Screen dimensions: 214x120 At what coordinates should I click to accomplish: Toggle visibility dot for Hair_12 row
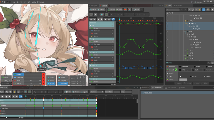pyautogui.click(x=167, y=21)
